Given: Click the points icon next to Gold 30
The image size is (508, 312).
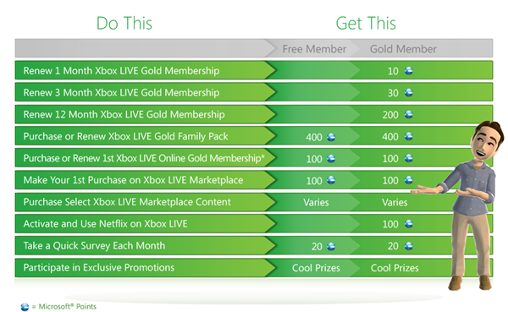Looking at the screenshot, I should (x=409, y=92).
